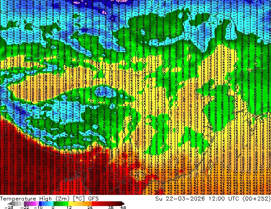Click the '[°C]' unit label
271x209 pixels.
(79, 199)
